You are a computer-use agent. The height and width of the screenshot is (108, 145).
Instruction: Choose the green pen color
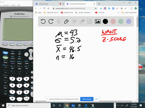121,21
